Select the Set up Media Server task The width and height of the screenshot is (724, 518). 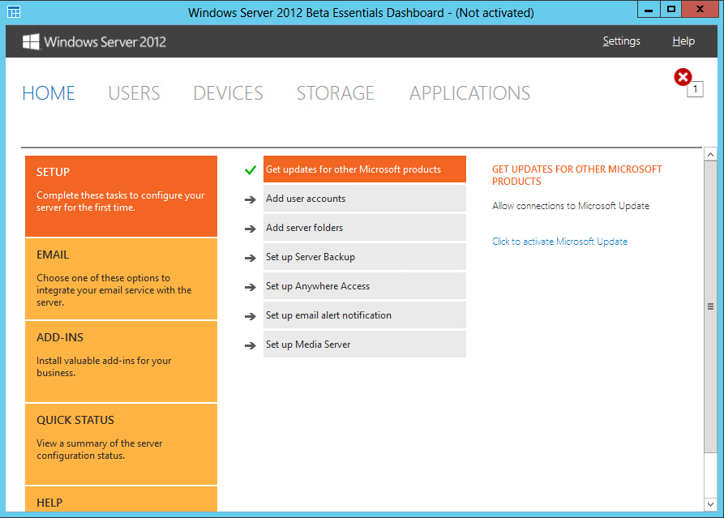pyautogui.click(x=365, y=345)
